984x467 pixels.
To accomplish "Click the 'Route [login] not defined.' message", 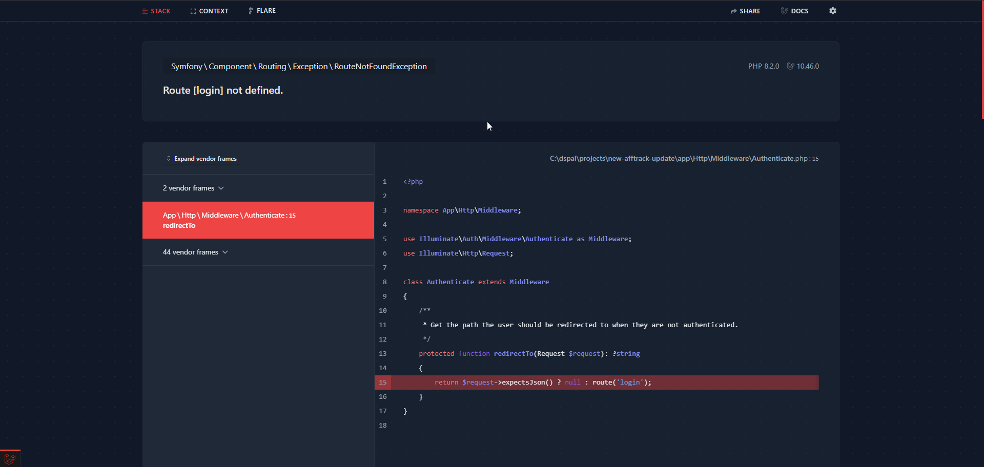I will coord(223,90).
